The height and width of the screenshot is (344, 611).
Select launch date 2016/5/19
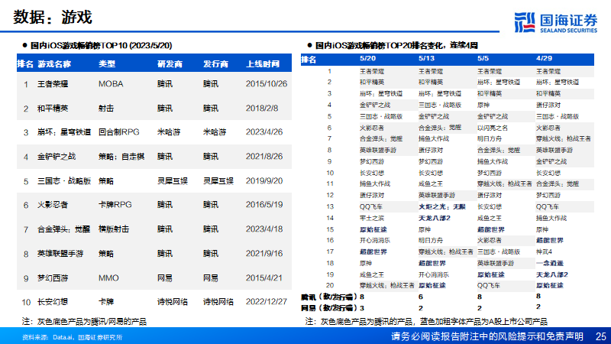click(x=264, y=205)
